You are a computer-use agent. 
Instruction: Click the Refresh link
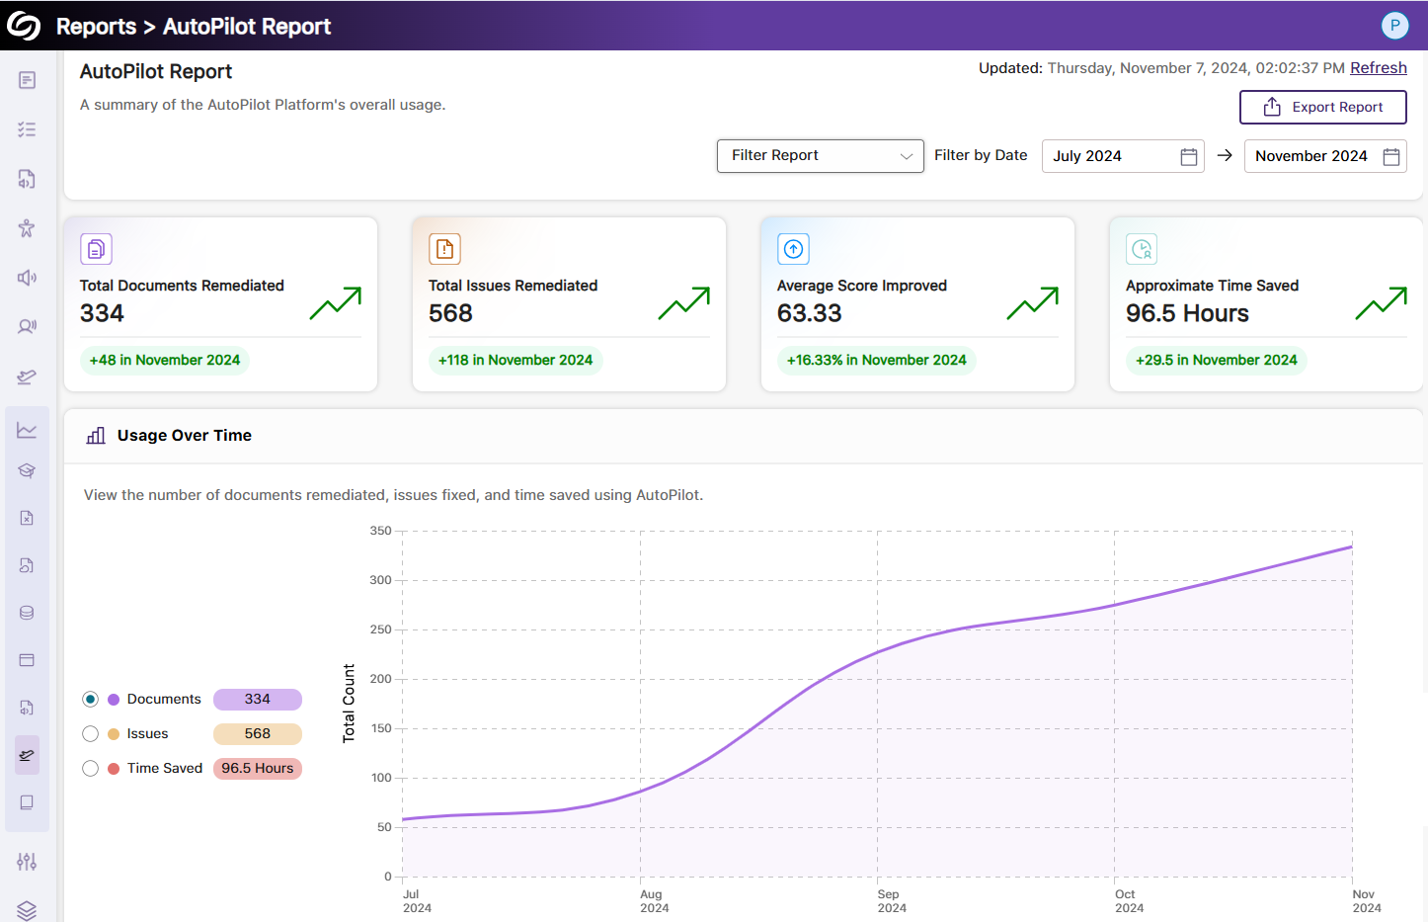(1378, 68)
